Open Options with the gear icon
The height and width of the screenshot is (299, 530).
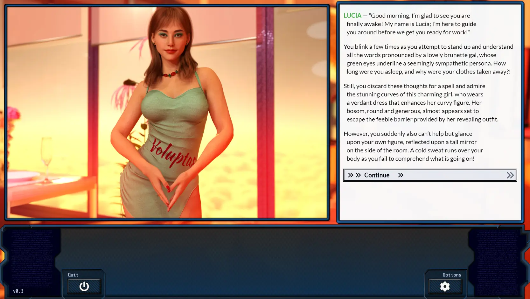pyautogui.click(x=445, y=286)
